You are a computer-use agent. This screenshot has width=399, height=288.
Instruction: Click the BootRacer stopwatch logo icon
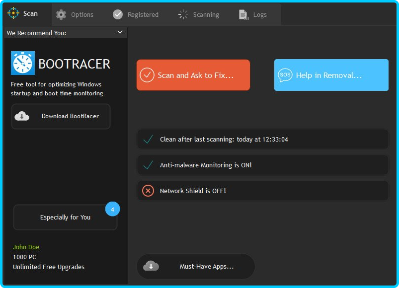[x=23, y=63]
